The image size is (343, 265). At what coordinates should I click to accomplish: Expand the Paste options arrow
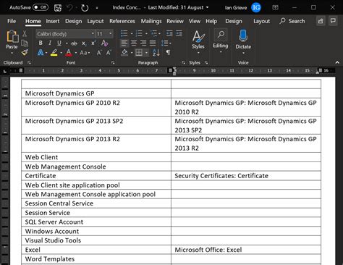(x=12, y=53)
